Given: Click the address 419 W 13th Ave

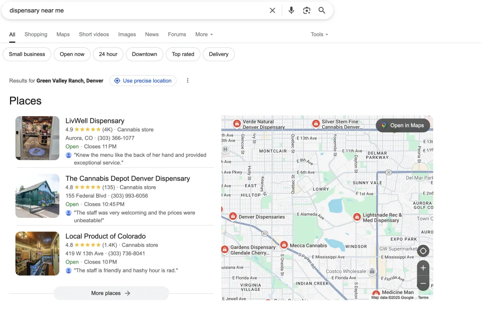Looking at the screenshot, I should coord(85,254).
